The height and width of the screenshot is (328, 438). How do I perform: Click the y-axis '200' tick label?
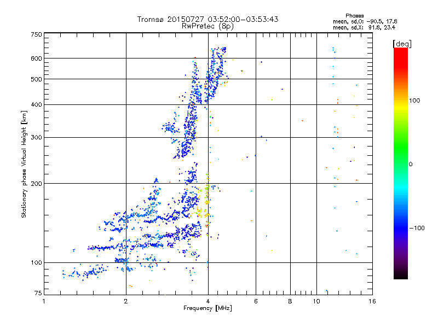click(36, 184)
